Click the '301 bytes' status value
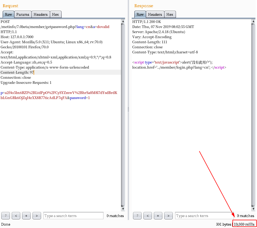The image size is (257, 228). click(223, 224)
